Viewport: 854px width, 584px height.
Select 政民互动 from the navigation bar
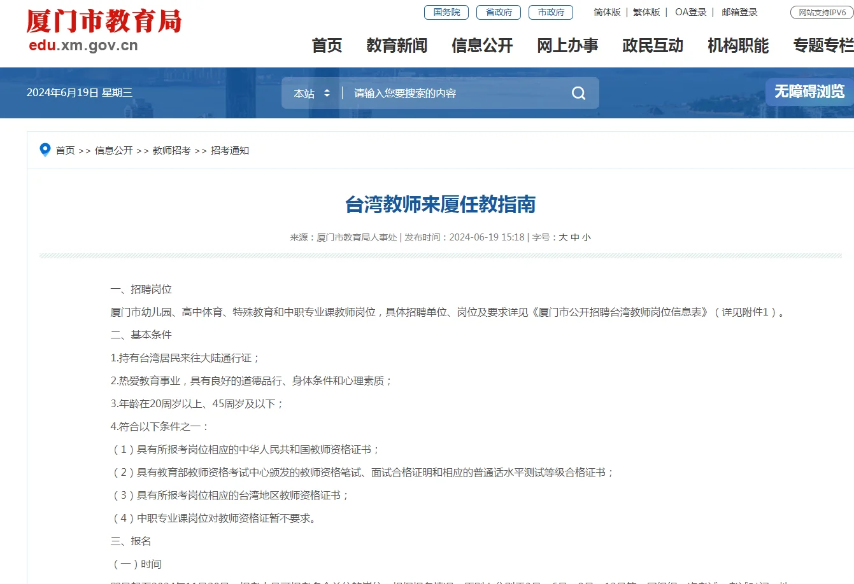coord(653,45)
